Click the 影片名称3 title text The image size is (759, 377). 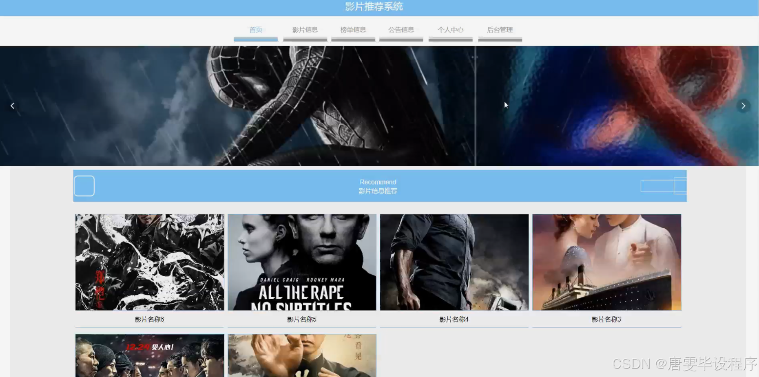606,320
